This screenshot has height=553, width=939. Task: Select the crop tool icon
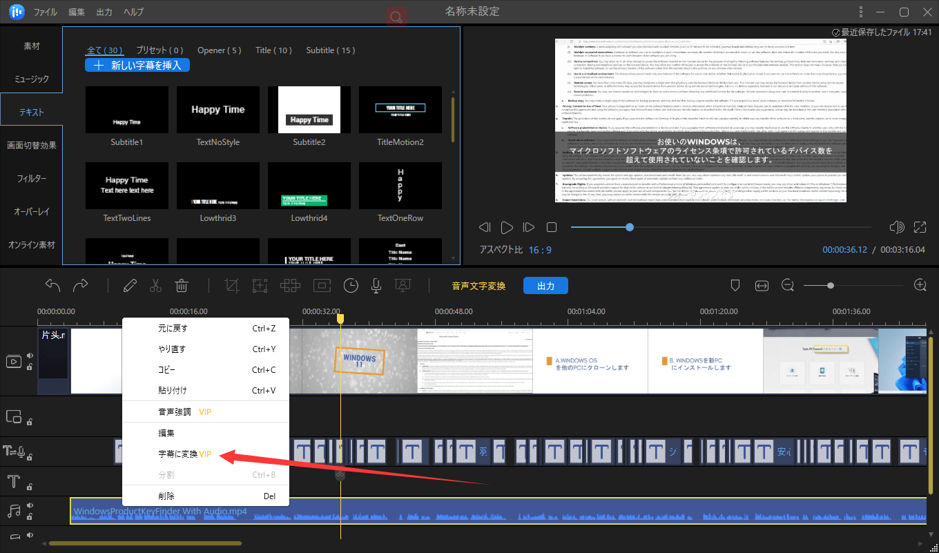(232, 285)
